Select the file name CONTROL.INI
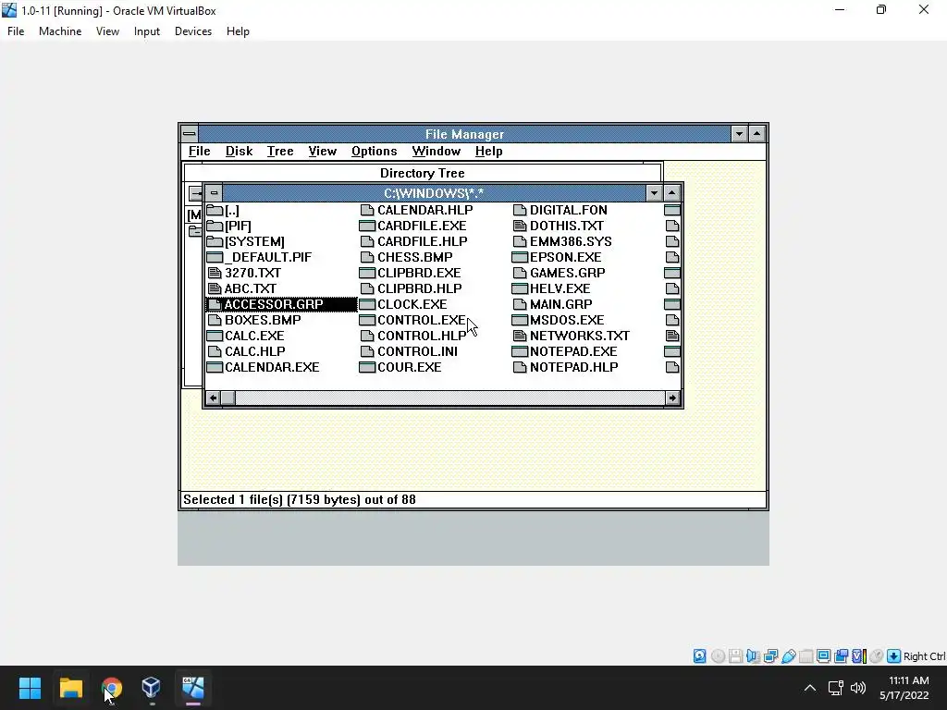947x710 pixels. click(417, 351)
